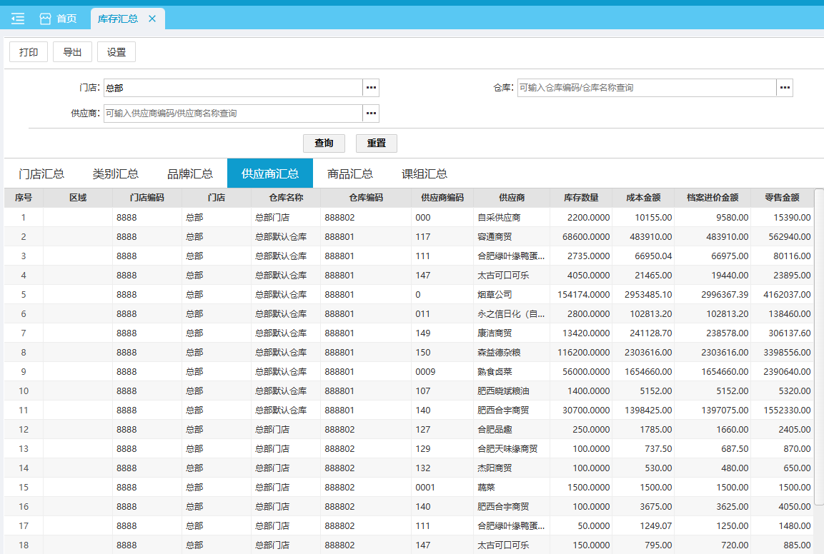This screenshot has width=824, height=554.
Task: Open the 仓库 lookup ellipsis button
Action: pyautogui.click(x=785, y=88)
